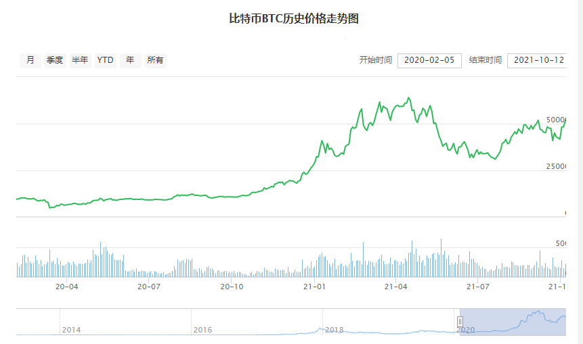
Task: Select the 月 range button
Action: [x=30, y=60]
